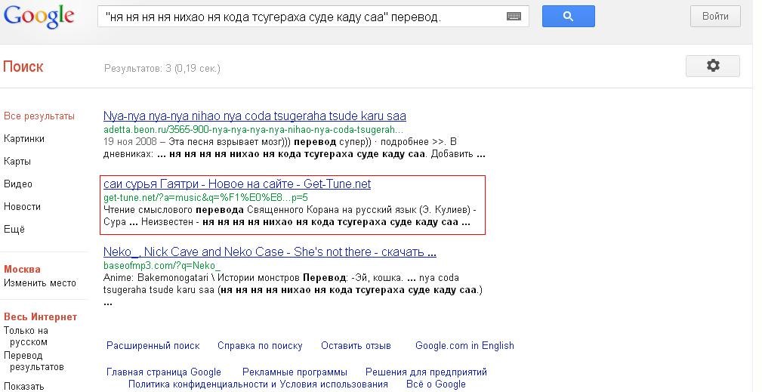Open the Neko_ Nick Cave result link
Viewport: 762px width, 392px height.
[270, 252]
